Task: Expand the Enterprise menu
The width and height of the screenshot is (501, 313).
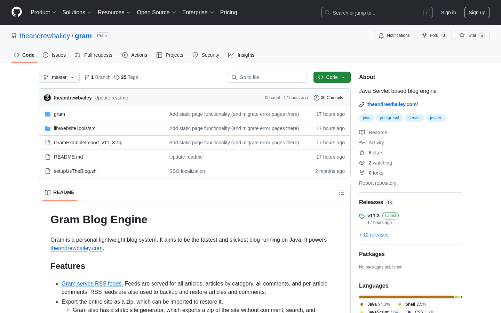Action: coord(198,13)
